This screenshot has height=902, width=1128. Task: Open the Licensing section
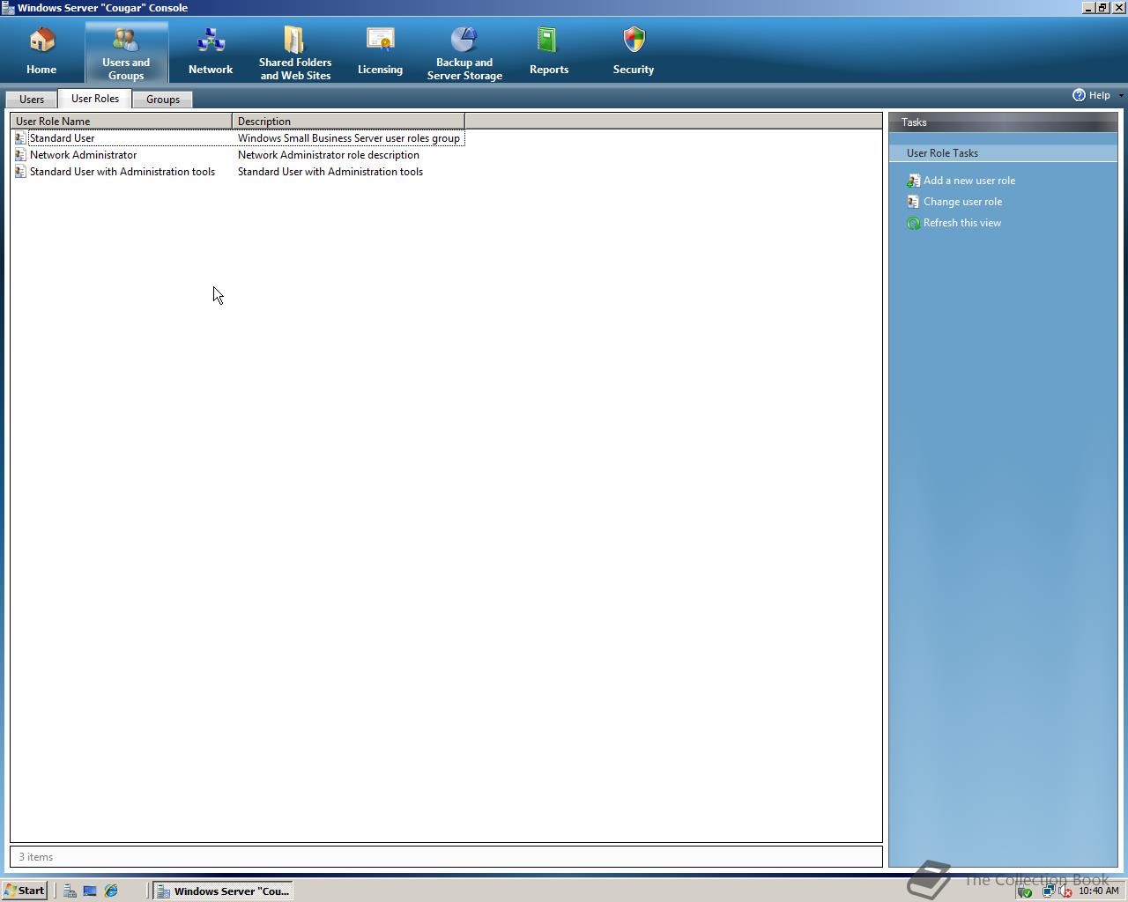(380, 52)
